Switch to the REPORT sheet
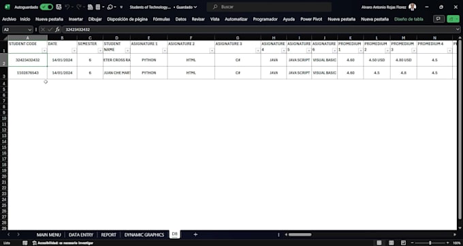The height and width of the screenshot is (246, 463). click(x=109, y=235)
